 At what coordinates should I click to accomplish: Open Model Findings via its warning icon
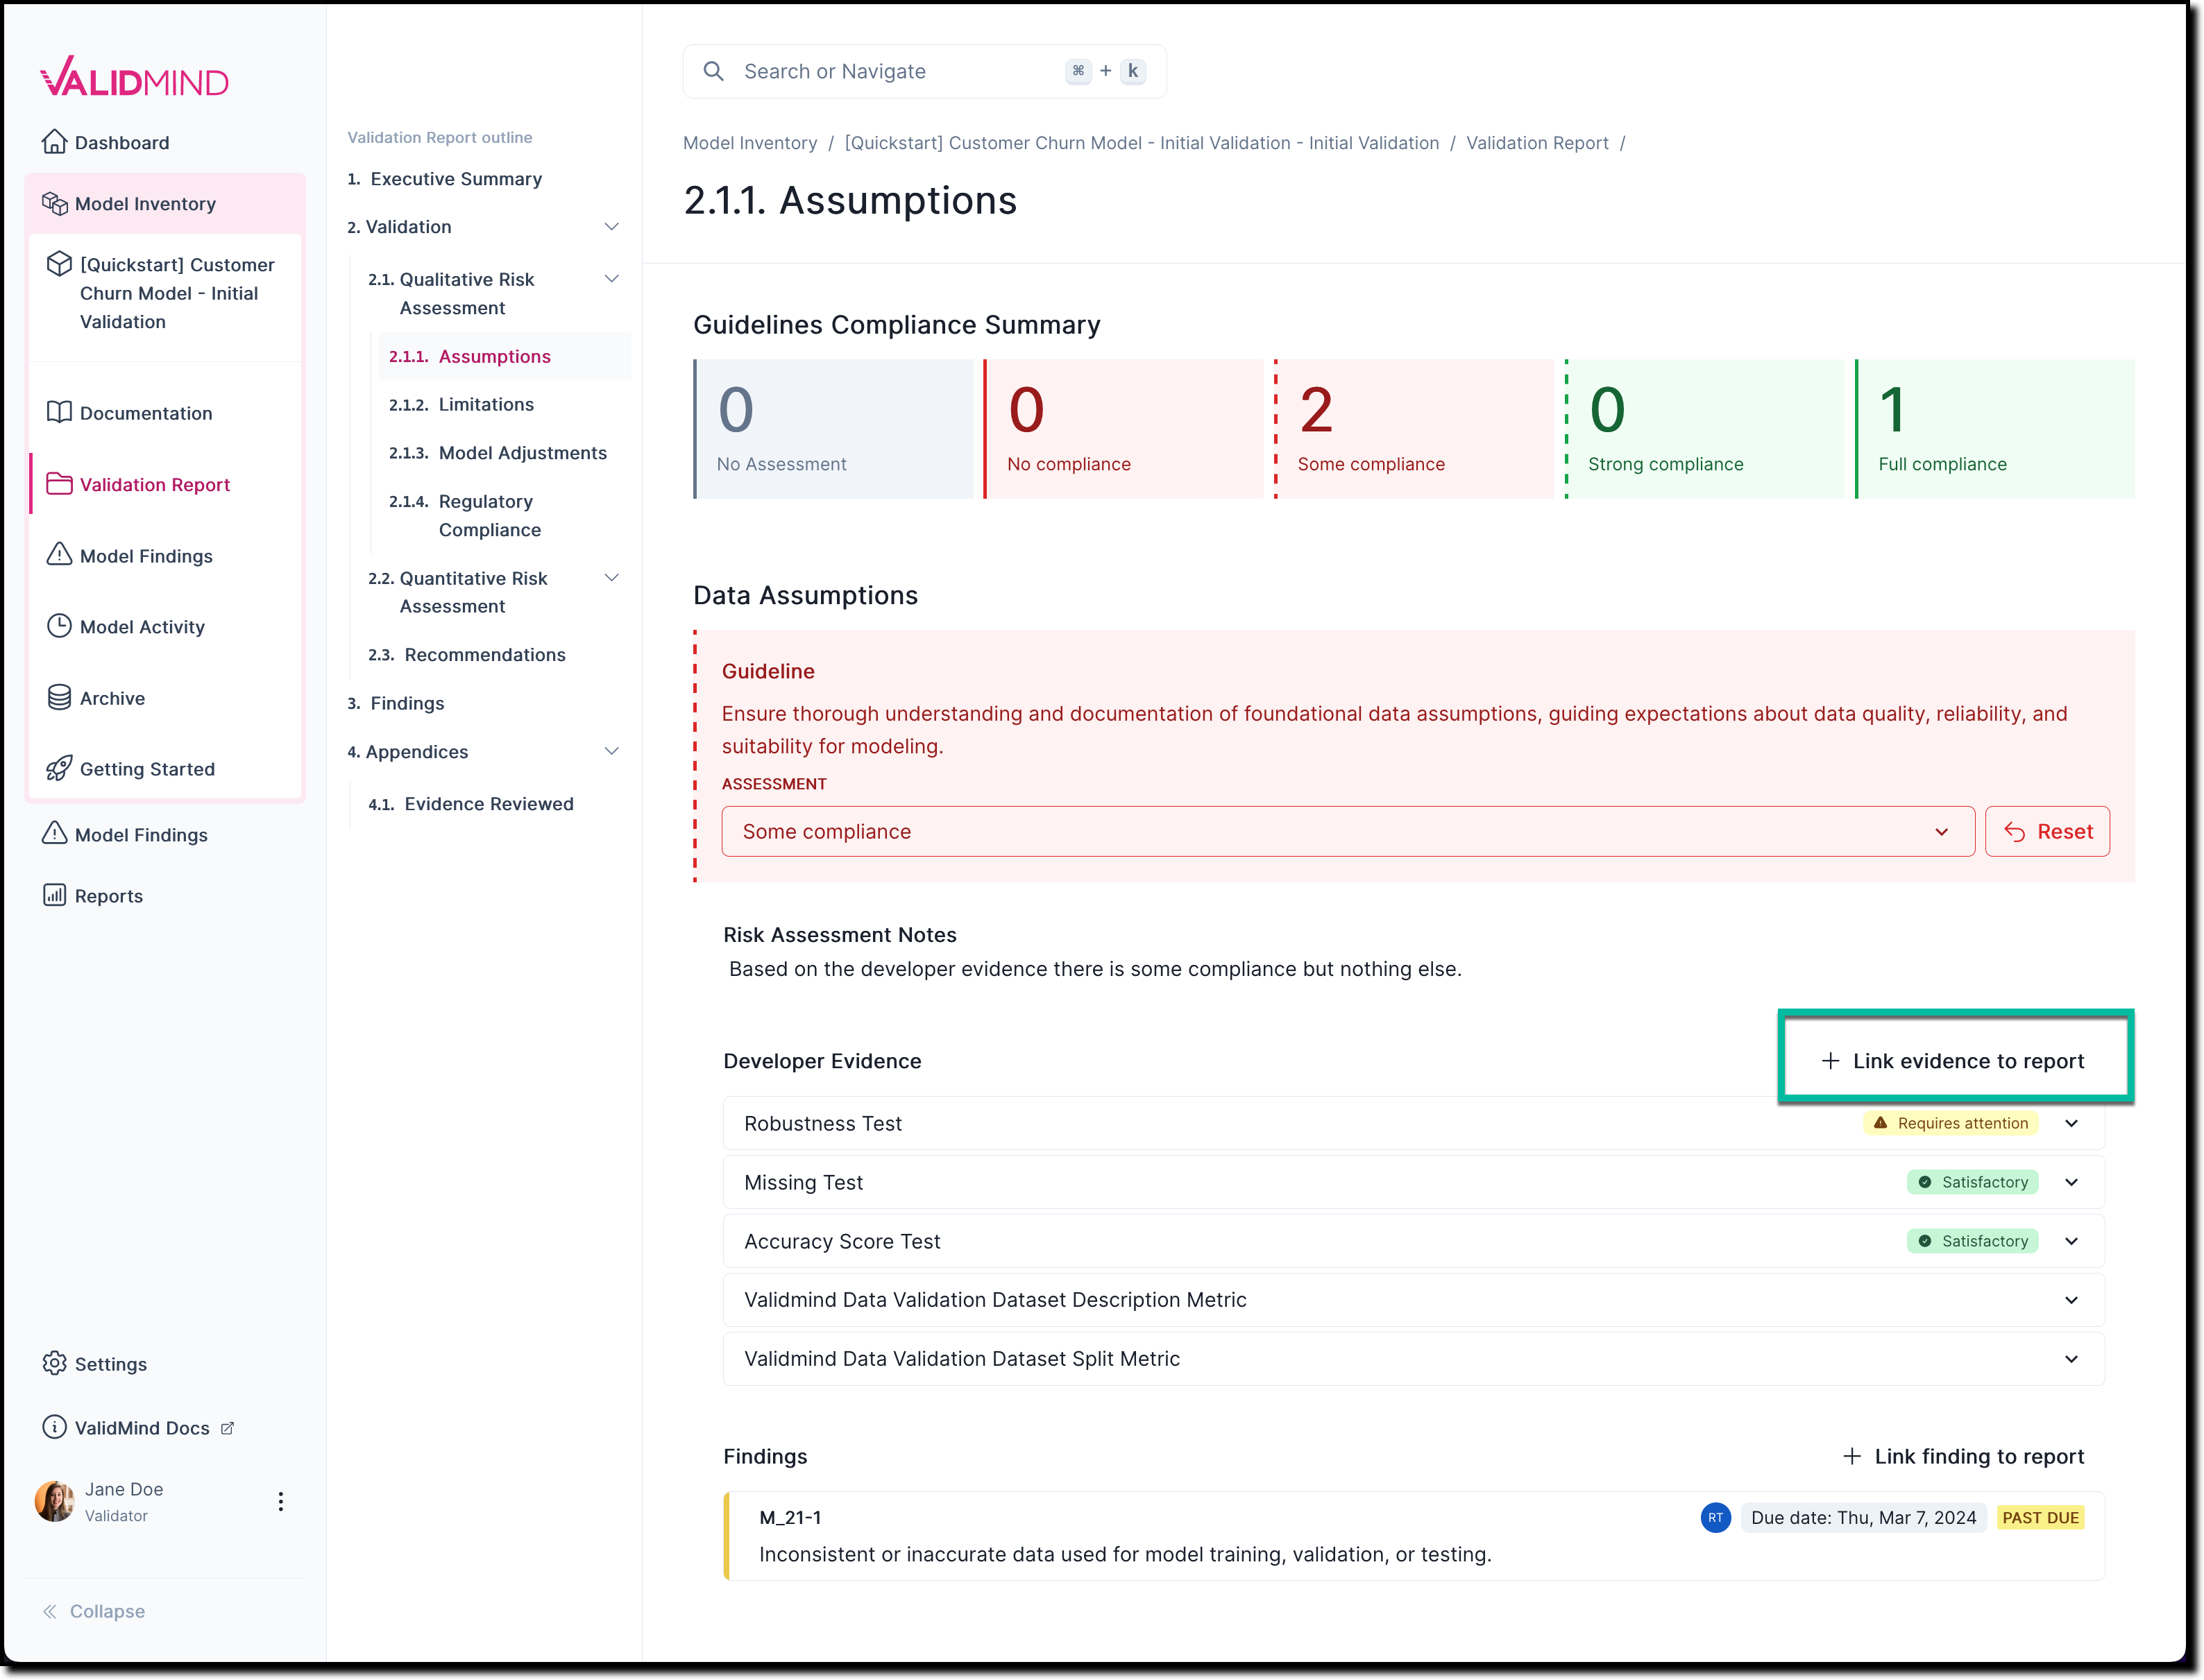click(59, 555)
